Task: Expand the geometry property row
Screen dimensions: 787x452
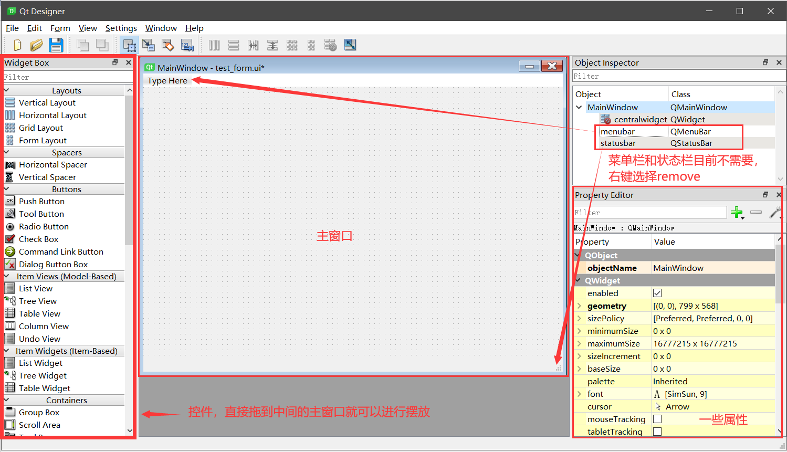Action: coord(579,306)
